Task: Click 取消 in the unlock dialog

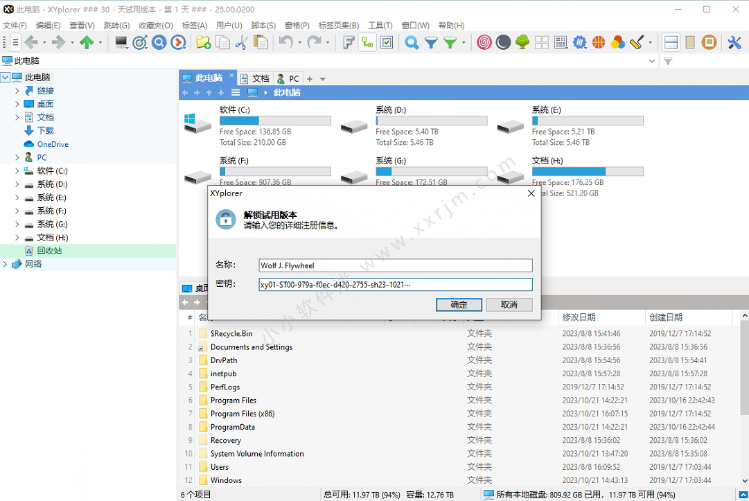Action: tap(509, 305)
